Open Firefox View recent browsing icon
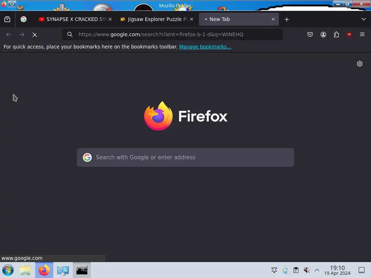 pyautogui.click(x=7, y=19)
